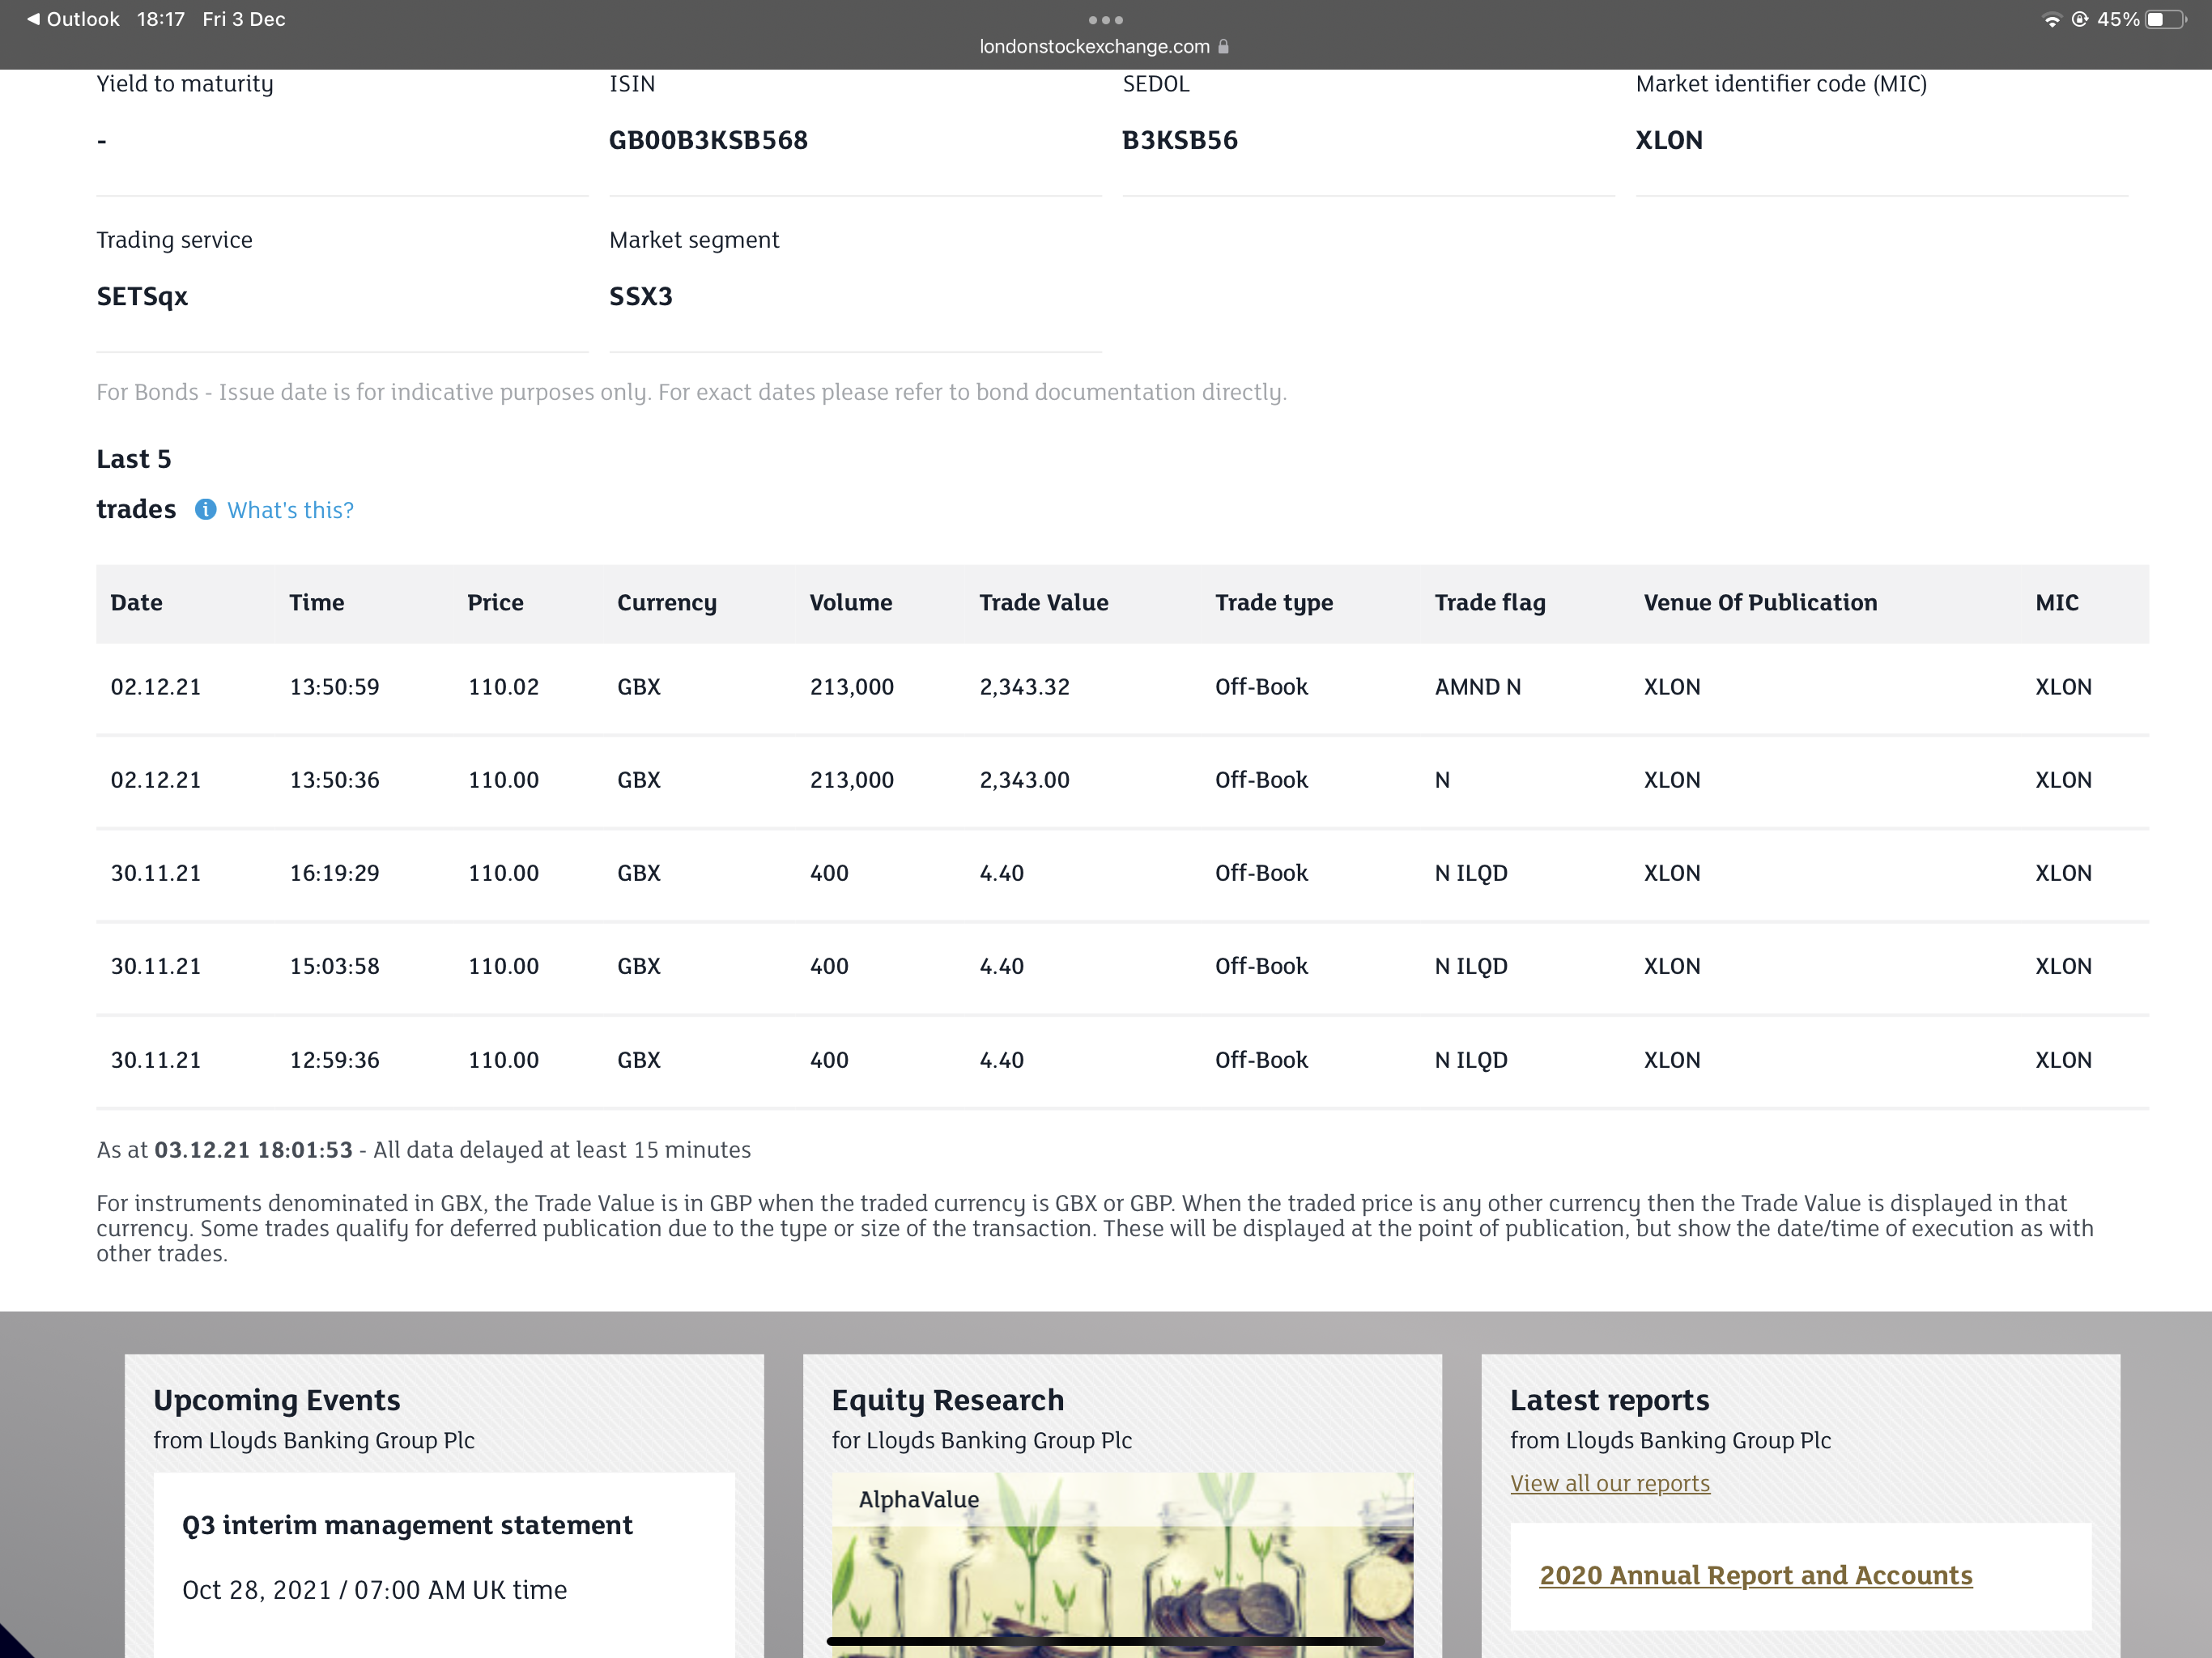Select the Trade flag column header
2212x1658 pixels.
[1490, 603]
